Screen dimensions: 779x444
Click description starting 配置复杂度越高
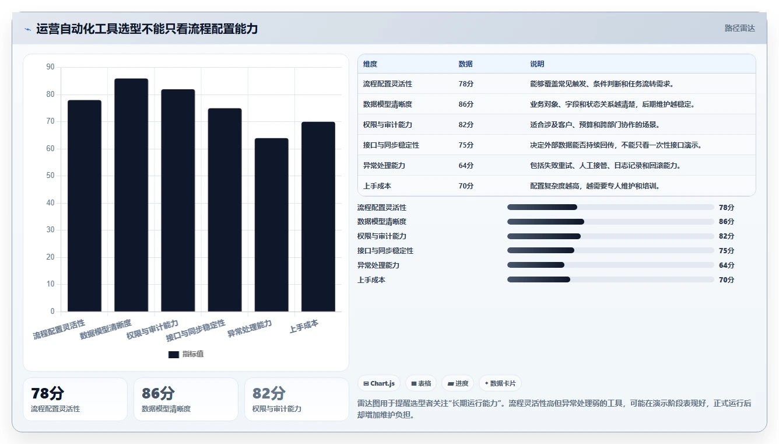[595, 186]
